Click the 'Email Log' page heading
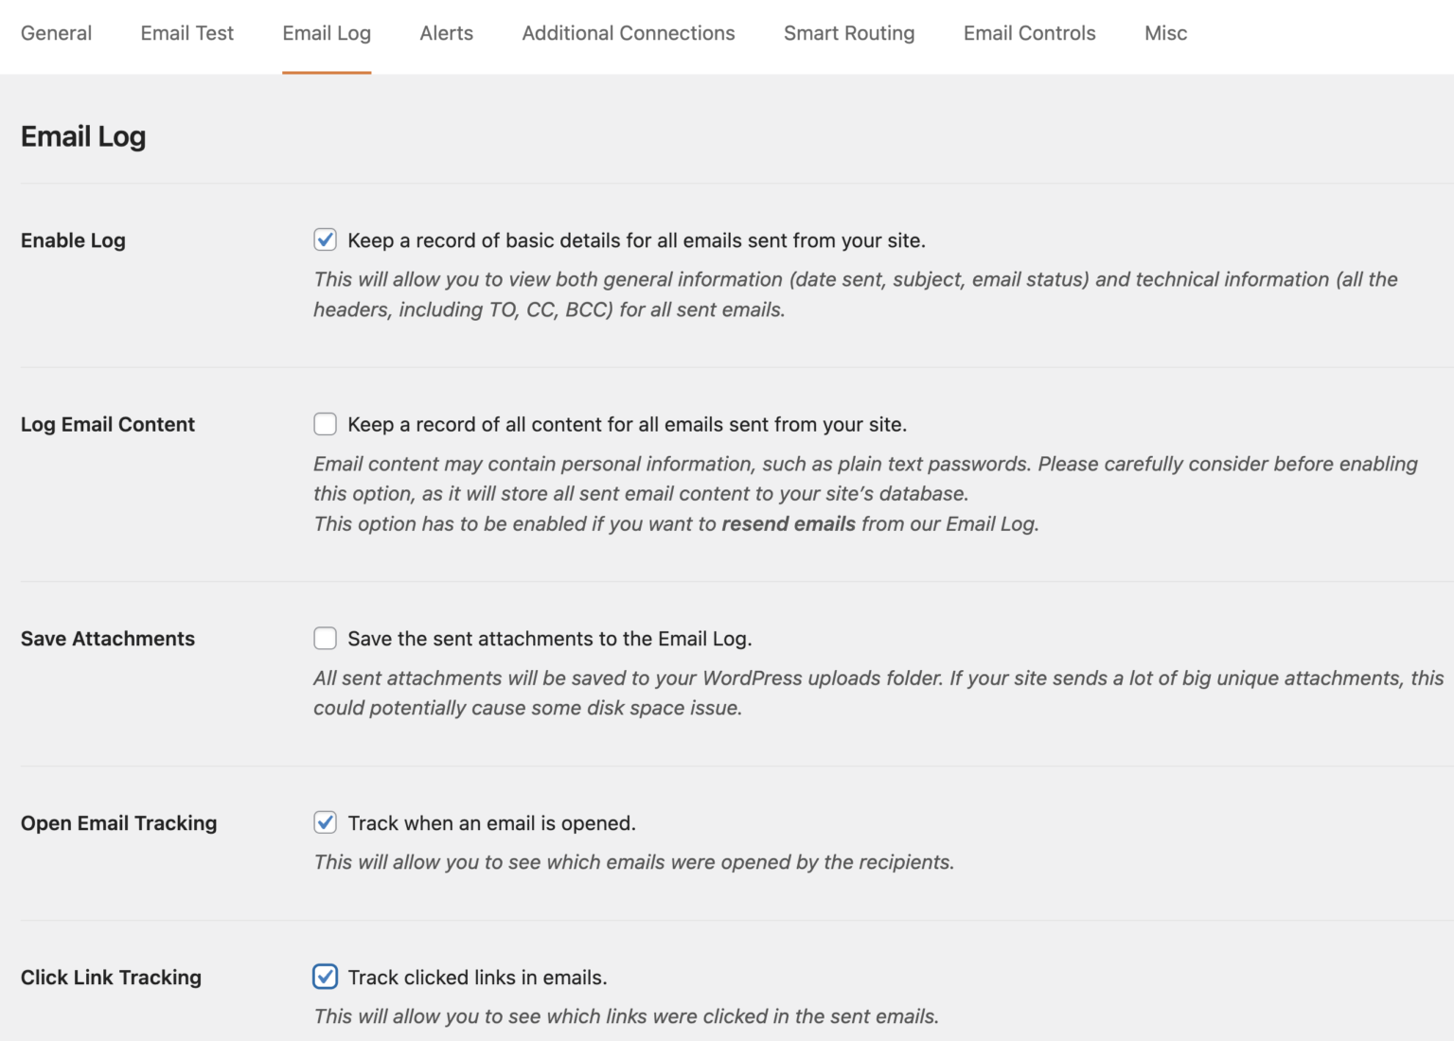Image resolution: width=1454 pixels, height=1041 pixels. tap(83, 137)
